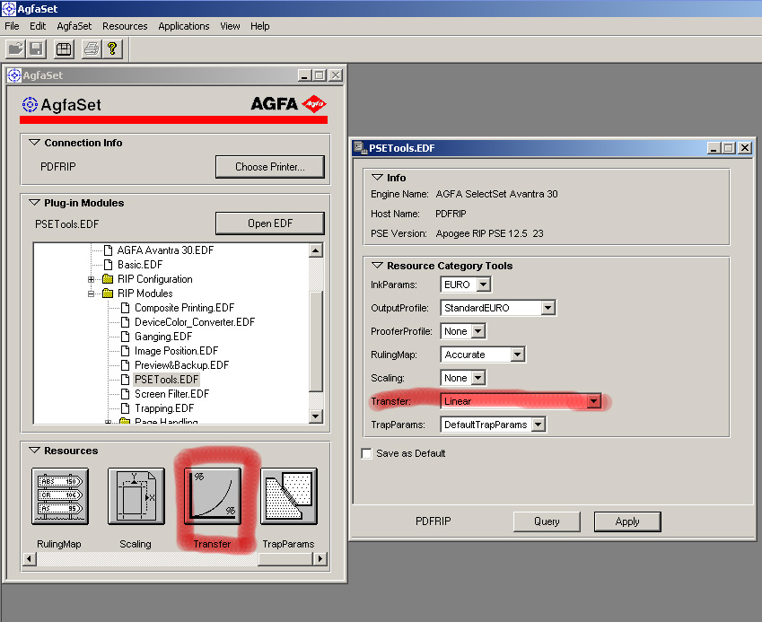Click the Basic.EDF file icon
The image size is (762, 622).
point(109,265)
